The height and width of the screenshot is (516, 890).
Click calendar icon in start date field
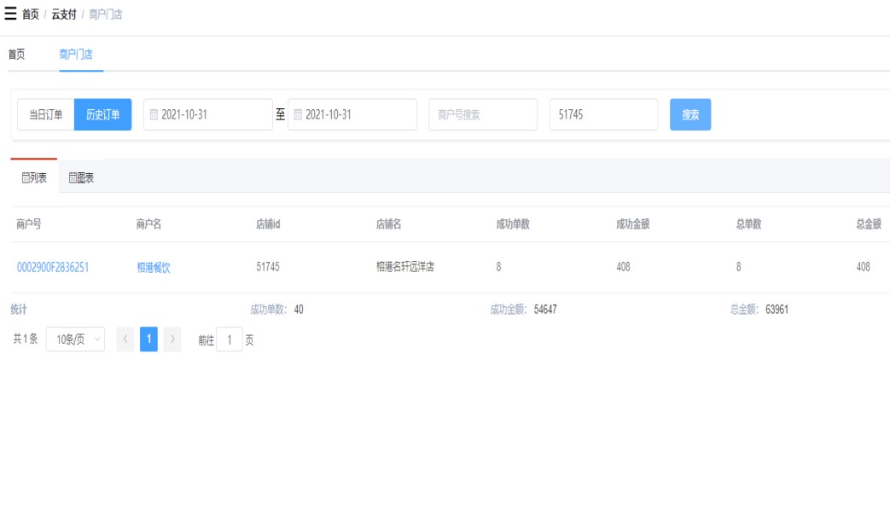click(154, 115)
